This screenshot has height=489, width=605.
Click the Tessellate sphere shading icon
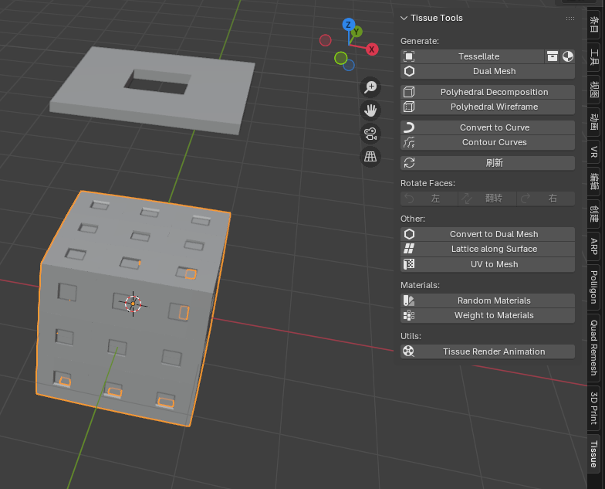(x=568, y=56)
